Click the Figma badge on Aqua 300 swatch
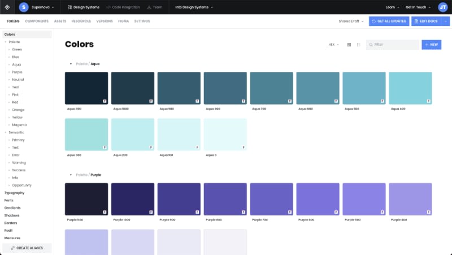452x255 pixels. point(105,147)
